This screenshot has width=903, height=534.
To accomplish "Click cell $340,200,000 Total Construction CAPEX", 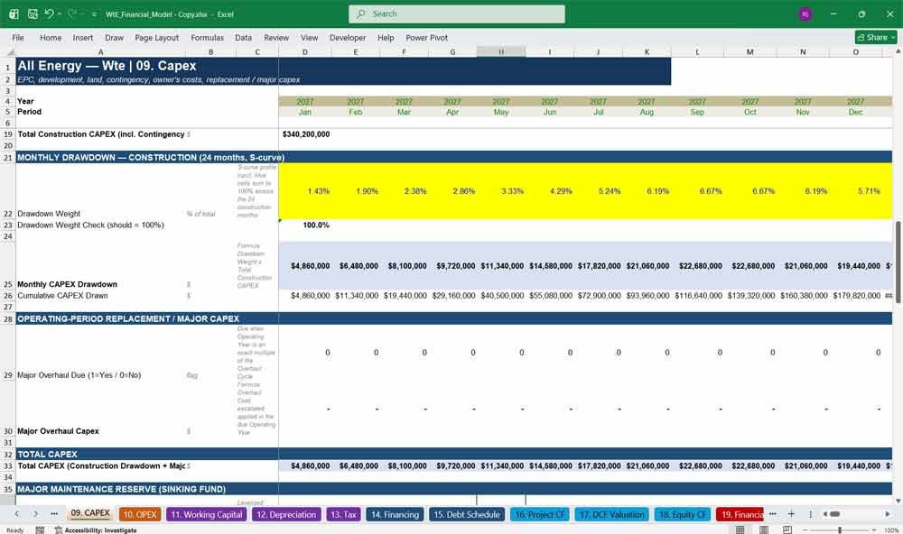I will 305,134.
